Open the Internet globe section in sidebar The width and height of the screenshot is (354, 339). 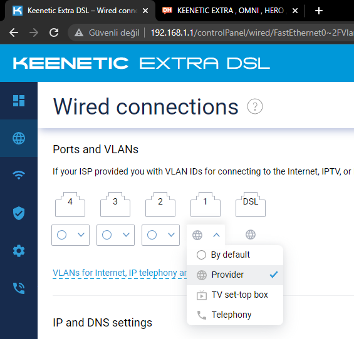tap(19, 138)
